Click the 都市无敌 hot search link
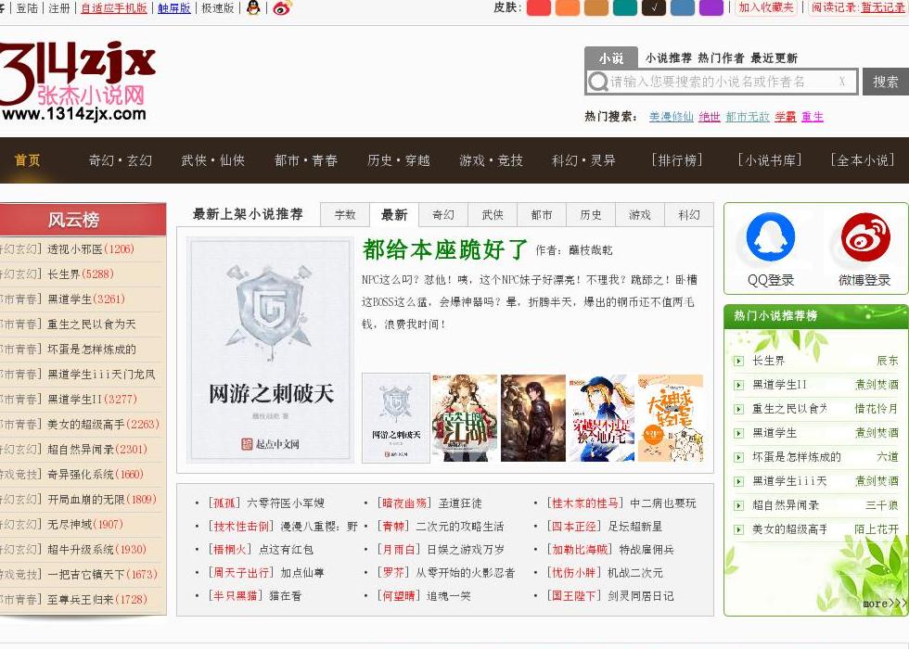This screenshot has height=649, width=909. pos(748,117)
